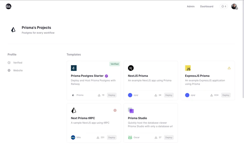This screenshot has width=244, height=153.
Task: Click the Templates section heading
Action: click(x=74, y=54)
